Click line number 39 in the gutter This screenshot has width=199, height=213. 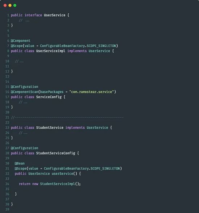(x=7, y=209)
